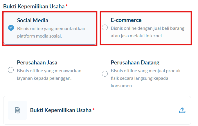Click the 'platform media sosial' description text
Screen dimensions: 198x126
(x=39, y=36)
